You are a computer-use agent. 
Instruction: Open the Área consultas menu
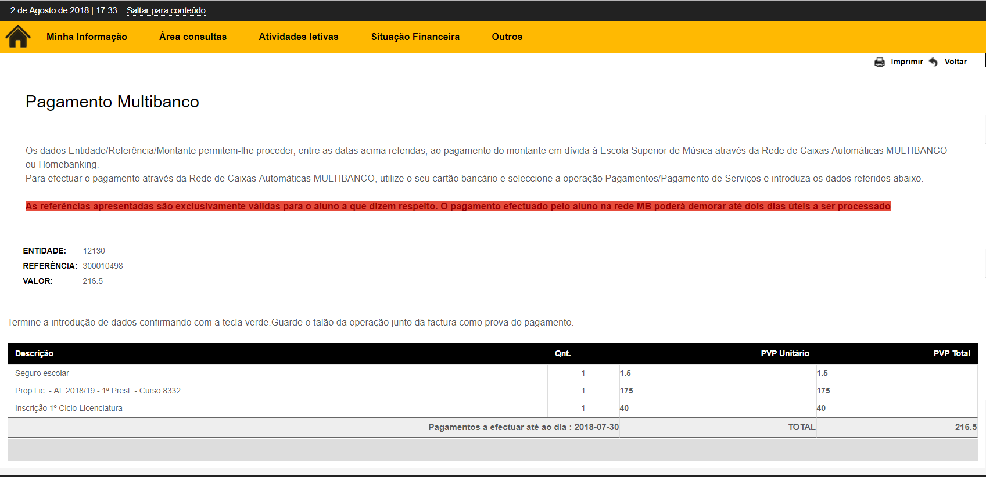click(x=193, y=37)
